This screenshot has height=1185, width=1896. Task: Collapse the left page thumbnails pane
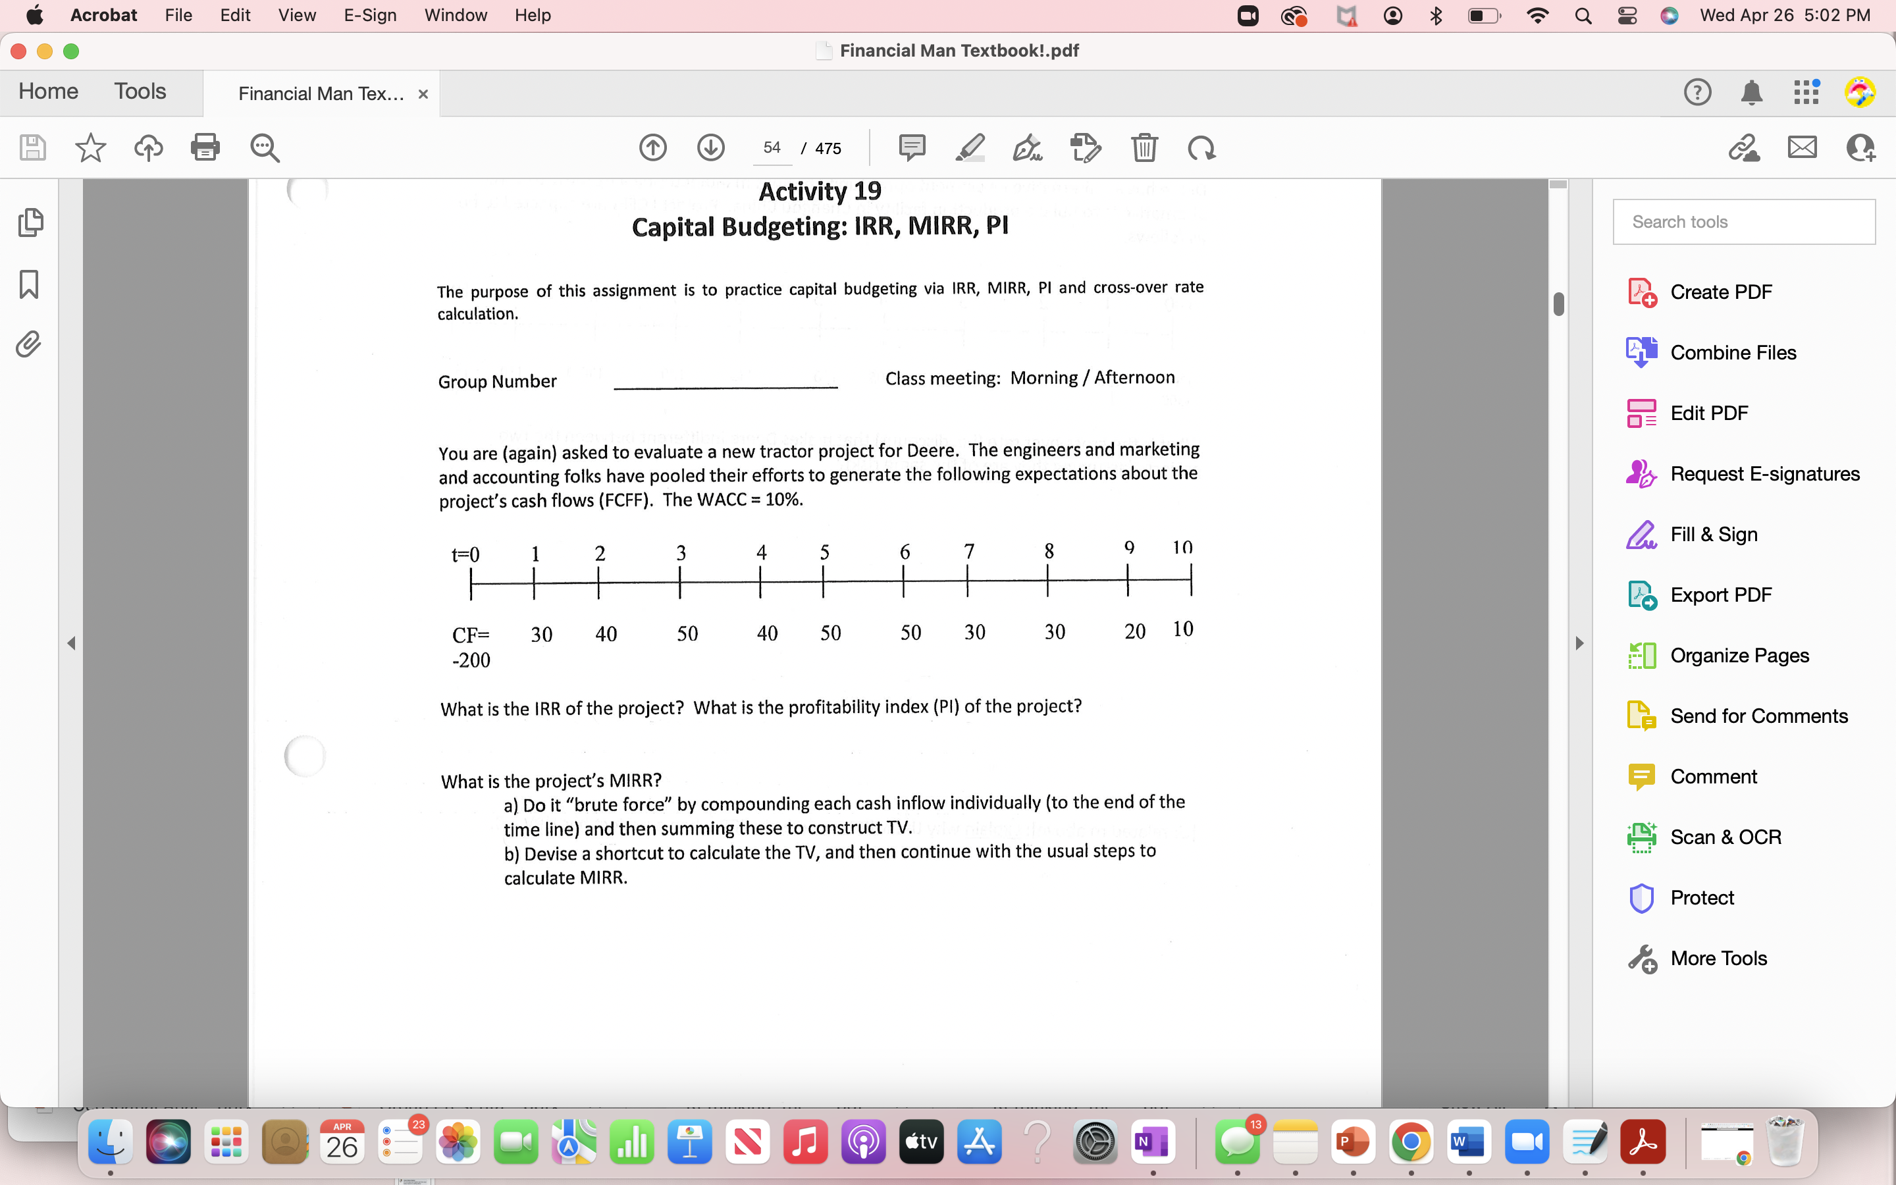[x=71, y=643]
